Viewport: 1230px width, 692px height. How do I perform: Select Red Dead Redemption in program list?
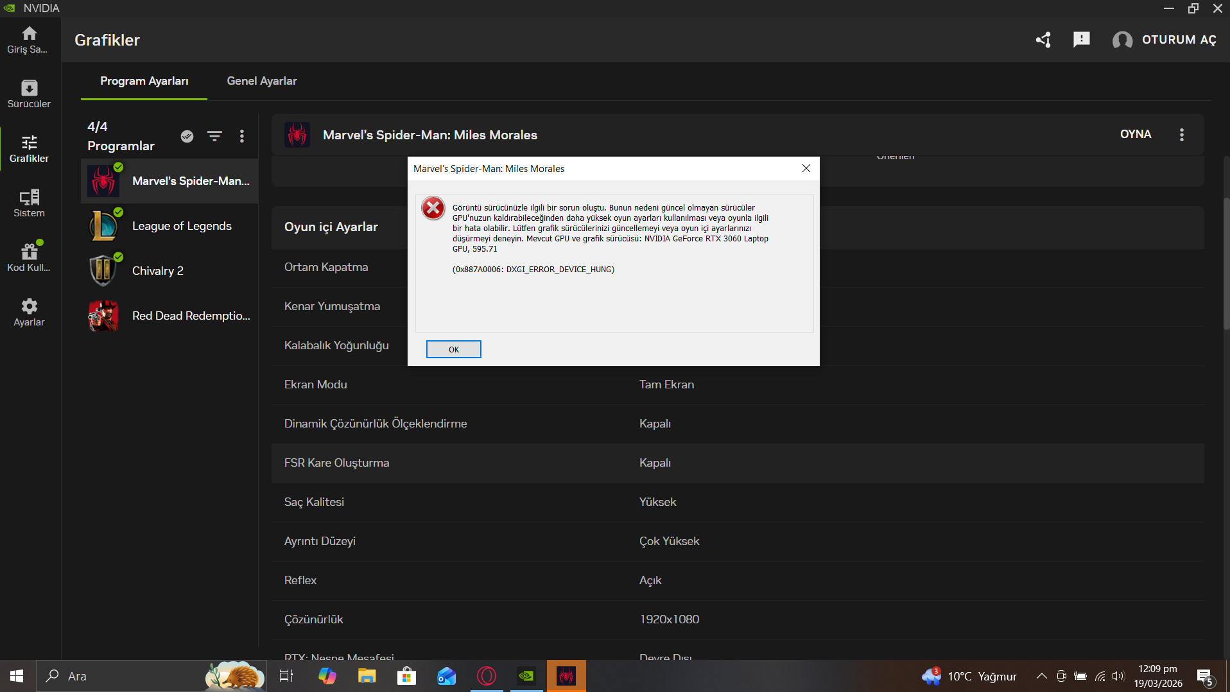(x=169, y=316)
